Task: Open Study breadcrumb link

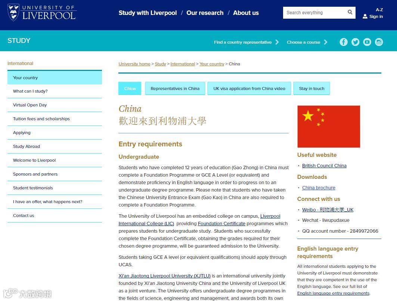Action: [x=160, y=64]
